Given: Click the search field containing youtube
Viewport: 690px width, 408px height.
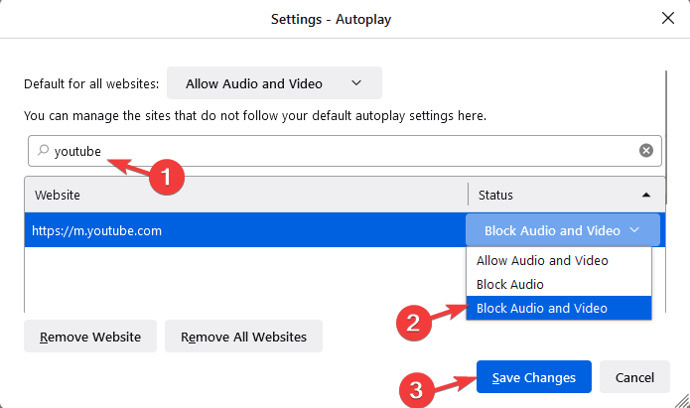Looking at the screenshot, I should click(345, 151).
